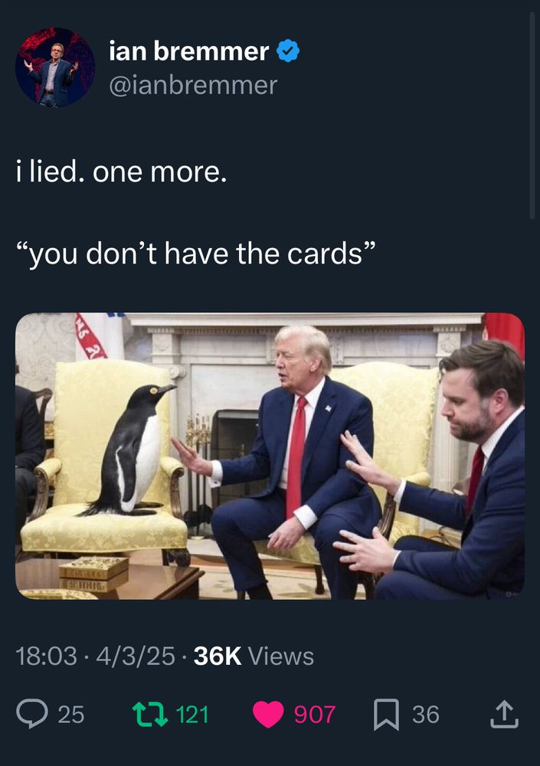Click the vertical scrollbar on the right edge
The width and height of the screenshot is (540, 766).
coord(532,116)
